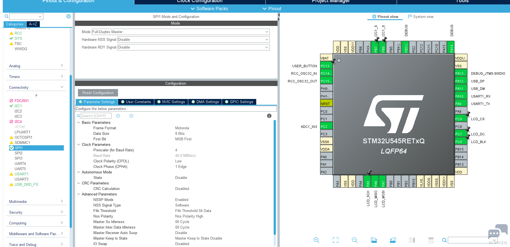Select RCC in the category list
510x247 pixels.
coord(18,33)
